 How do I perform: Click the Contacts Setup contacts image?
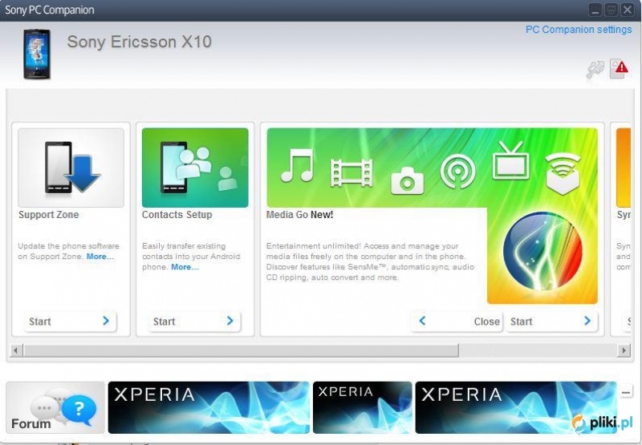(195, 168)
